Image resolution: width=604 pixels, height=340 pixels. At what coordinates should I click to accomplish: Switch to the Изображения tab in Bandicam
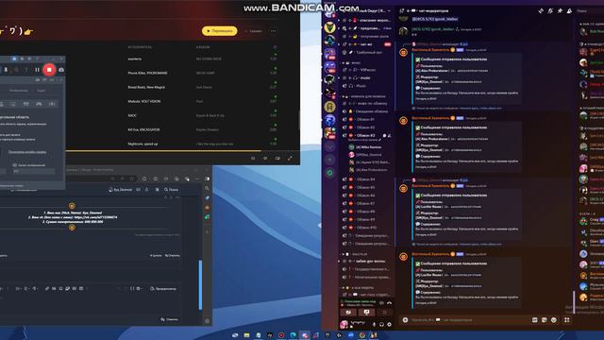(x=19, y=91)
